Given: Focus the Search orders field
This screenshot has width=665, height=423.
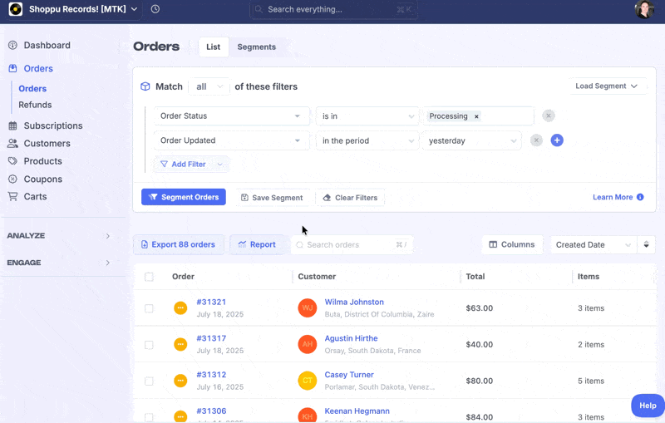Looking at the screenshot, I should coord(352,244).
